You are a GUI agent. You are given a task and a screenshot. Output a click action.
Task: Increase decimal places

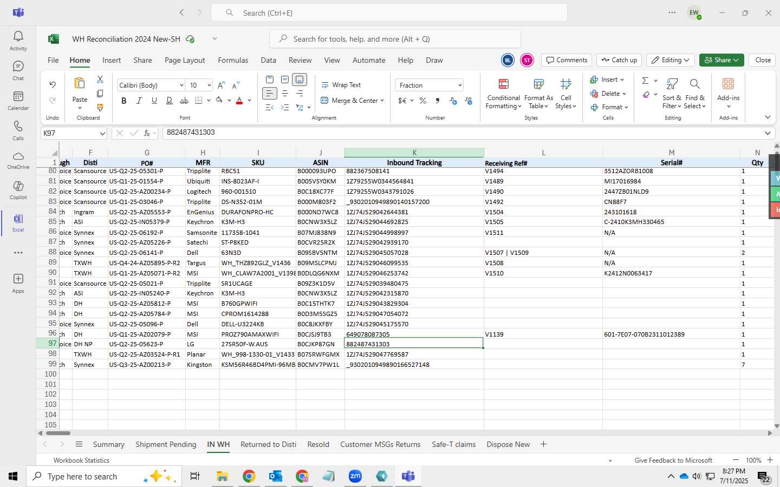pos(453,101)
